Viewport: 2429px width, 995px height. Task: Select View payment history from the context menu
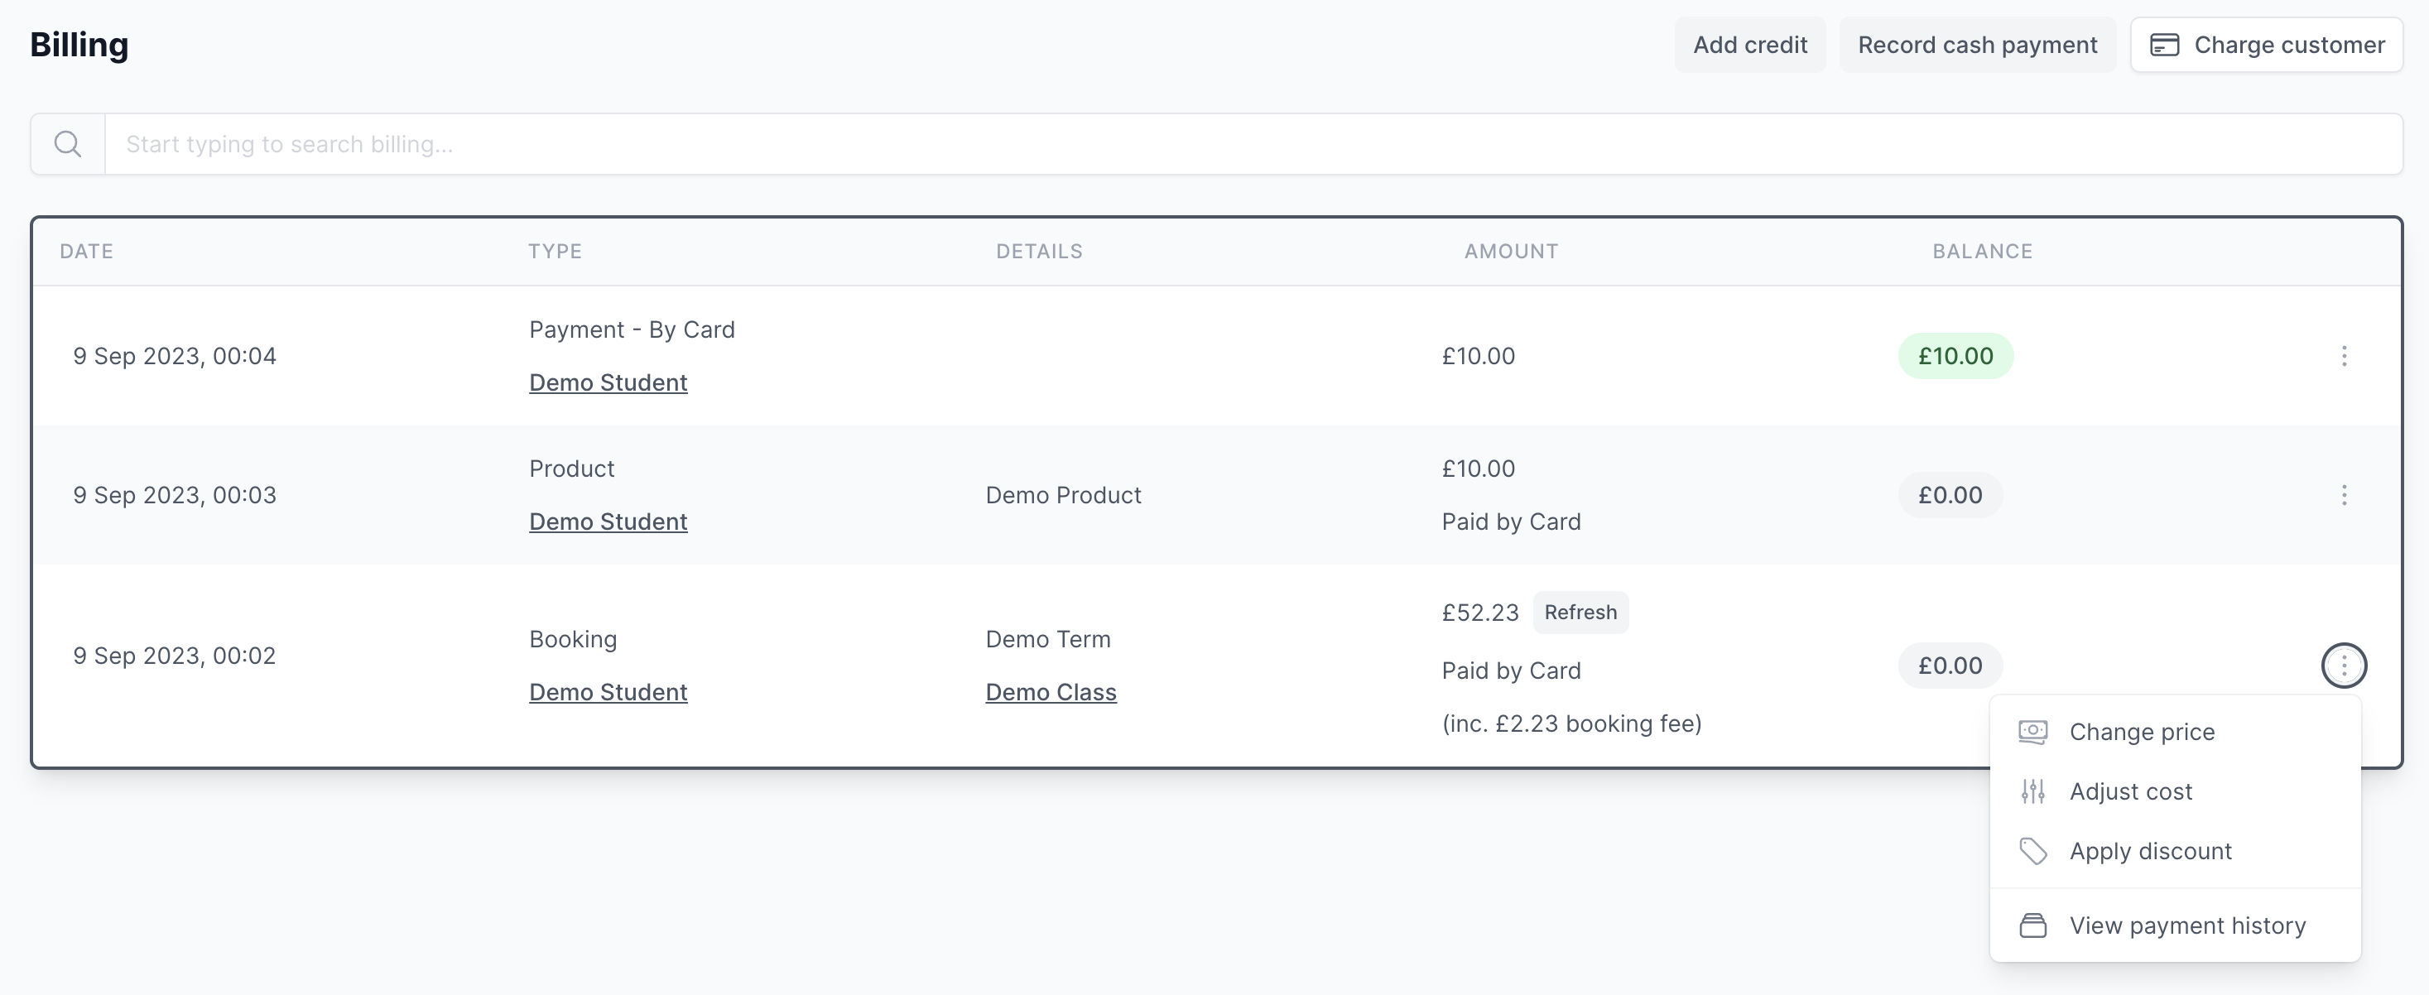coord(2186,925)
